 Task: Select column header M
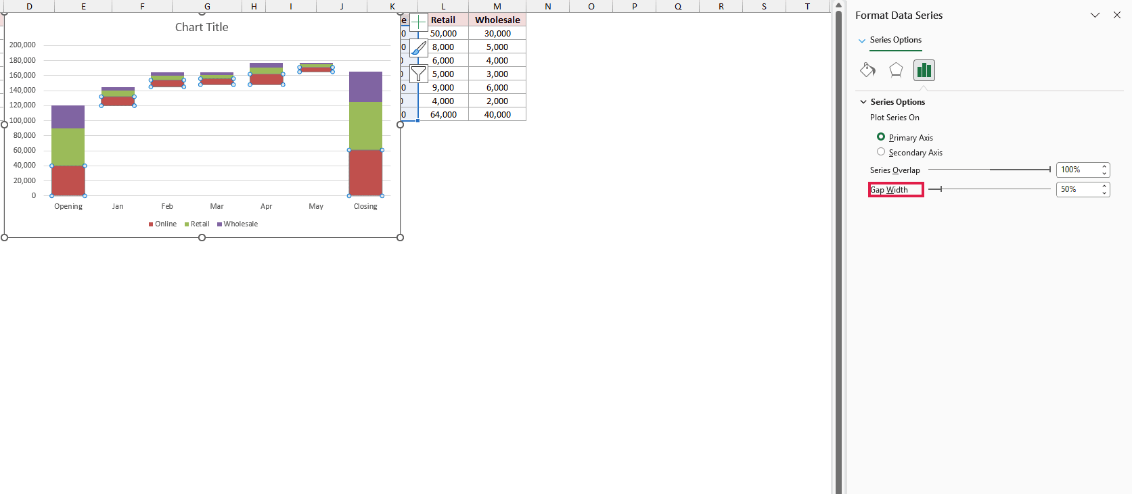497,6
